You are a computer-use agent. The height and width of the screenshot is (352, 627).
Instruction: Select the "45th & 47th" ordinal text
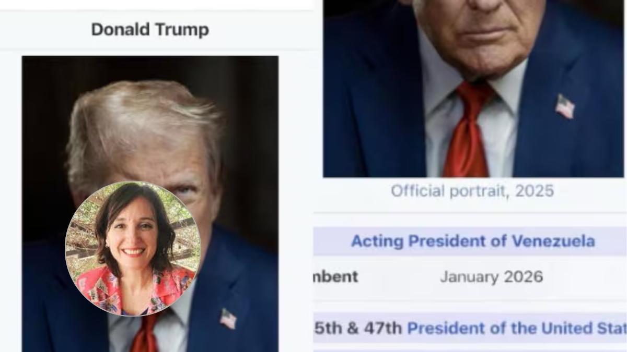tap(358, 328)
